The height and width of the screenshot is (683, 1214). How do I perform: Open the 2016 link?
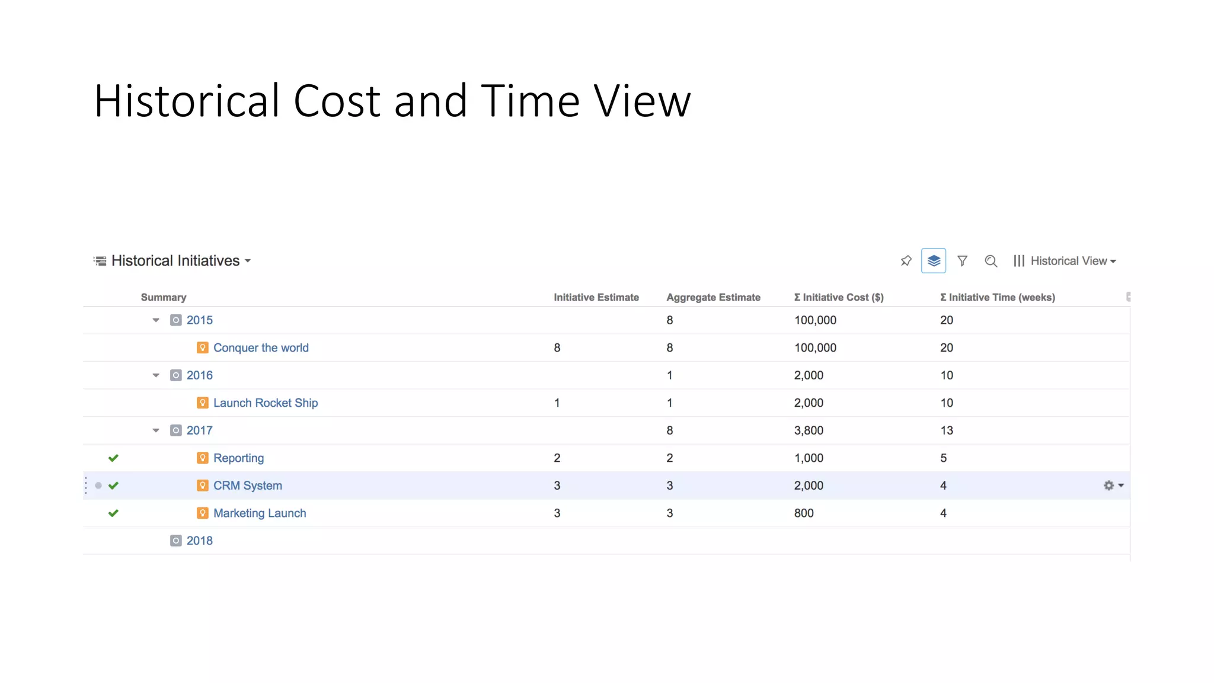200,375
